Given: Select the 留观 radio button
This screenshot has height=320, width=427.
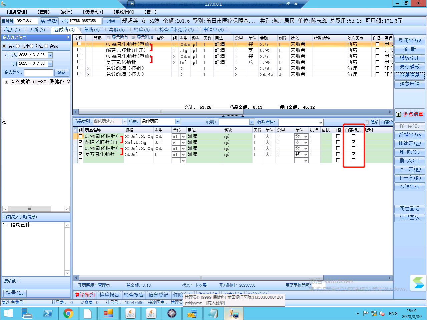Looking at the screenshot, I should pyautogui.click(x=46, y=46).
